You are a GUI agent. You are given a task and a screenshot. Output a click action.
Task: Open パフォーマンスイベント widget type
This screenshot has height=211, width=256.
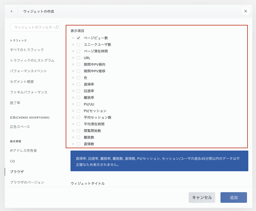[x=28, y=71]
